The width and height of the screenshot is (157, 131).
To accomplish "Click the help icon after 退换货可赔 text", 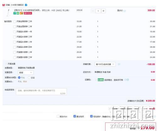I will coord(128,80).
